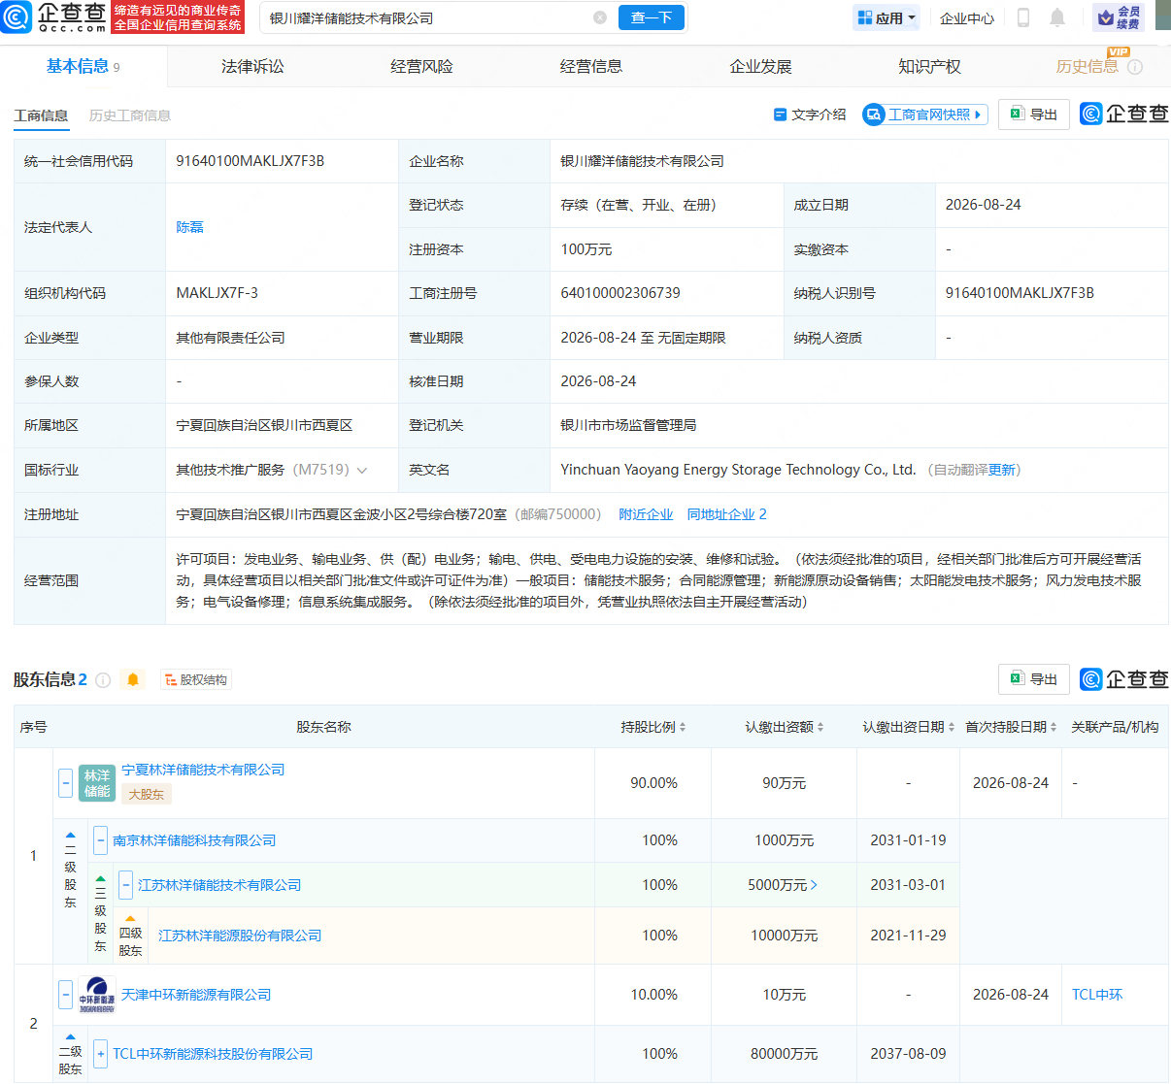Collapse the 三级股东 level arrow
Viewport: 1171px width, 1084px height.
pyautogui.click(x=100, y=878)
